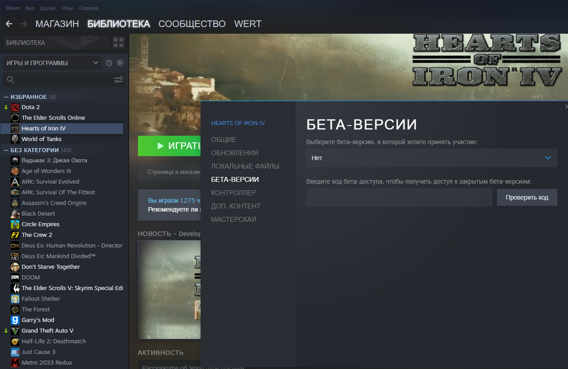The image size is (568, 369).
Task: Click the DOOM game icon
Action: (15, 278)
